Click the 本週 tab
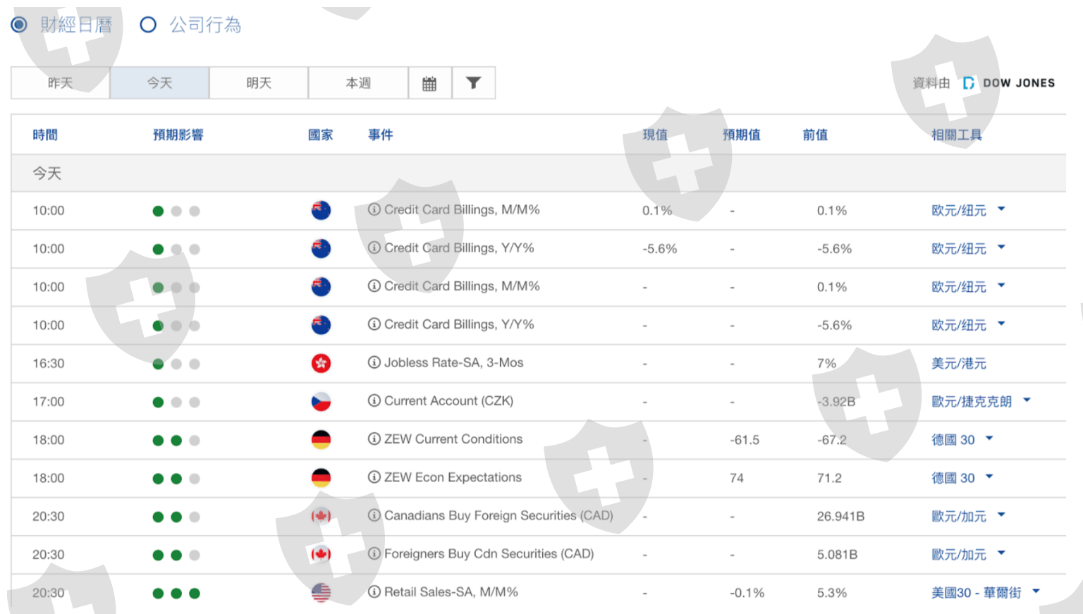Screen dimensions: 1083x614 pos(358,83)
